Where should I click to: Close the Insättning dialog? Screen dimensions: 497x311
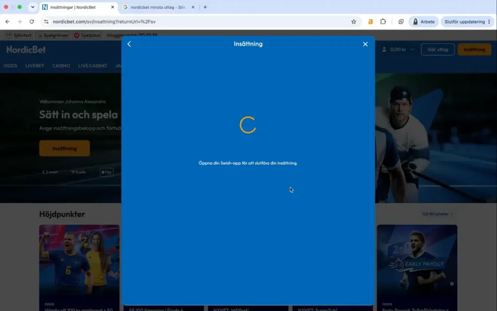[x=365, y=44]
